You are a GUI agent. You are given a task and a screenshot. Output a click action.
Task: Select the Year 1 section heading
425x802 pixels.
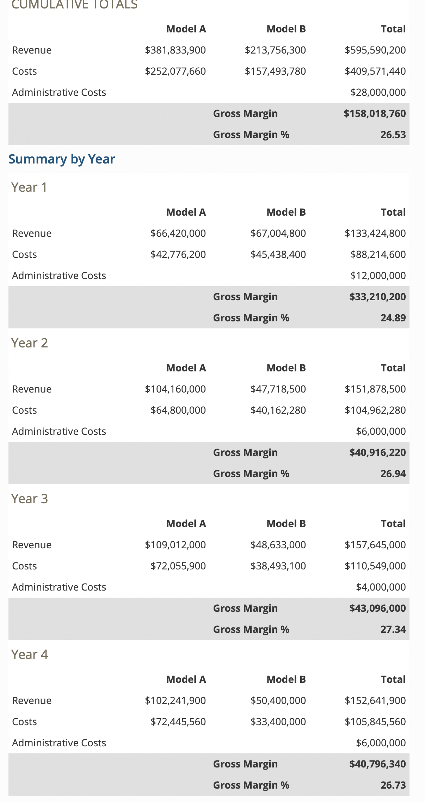(29, 187)
